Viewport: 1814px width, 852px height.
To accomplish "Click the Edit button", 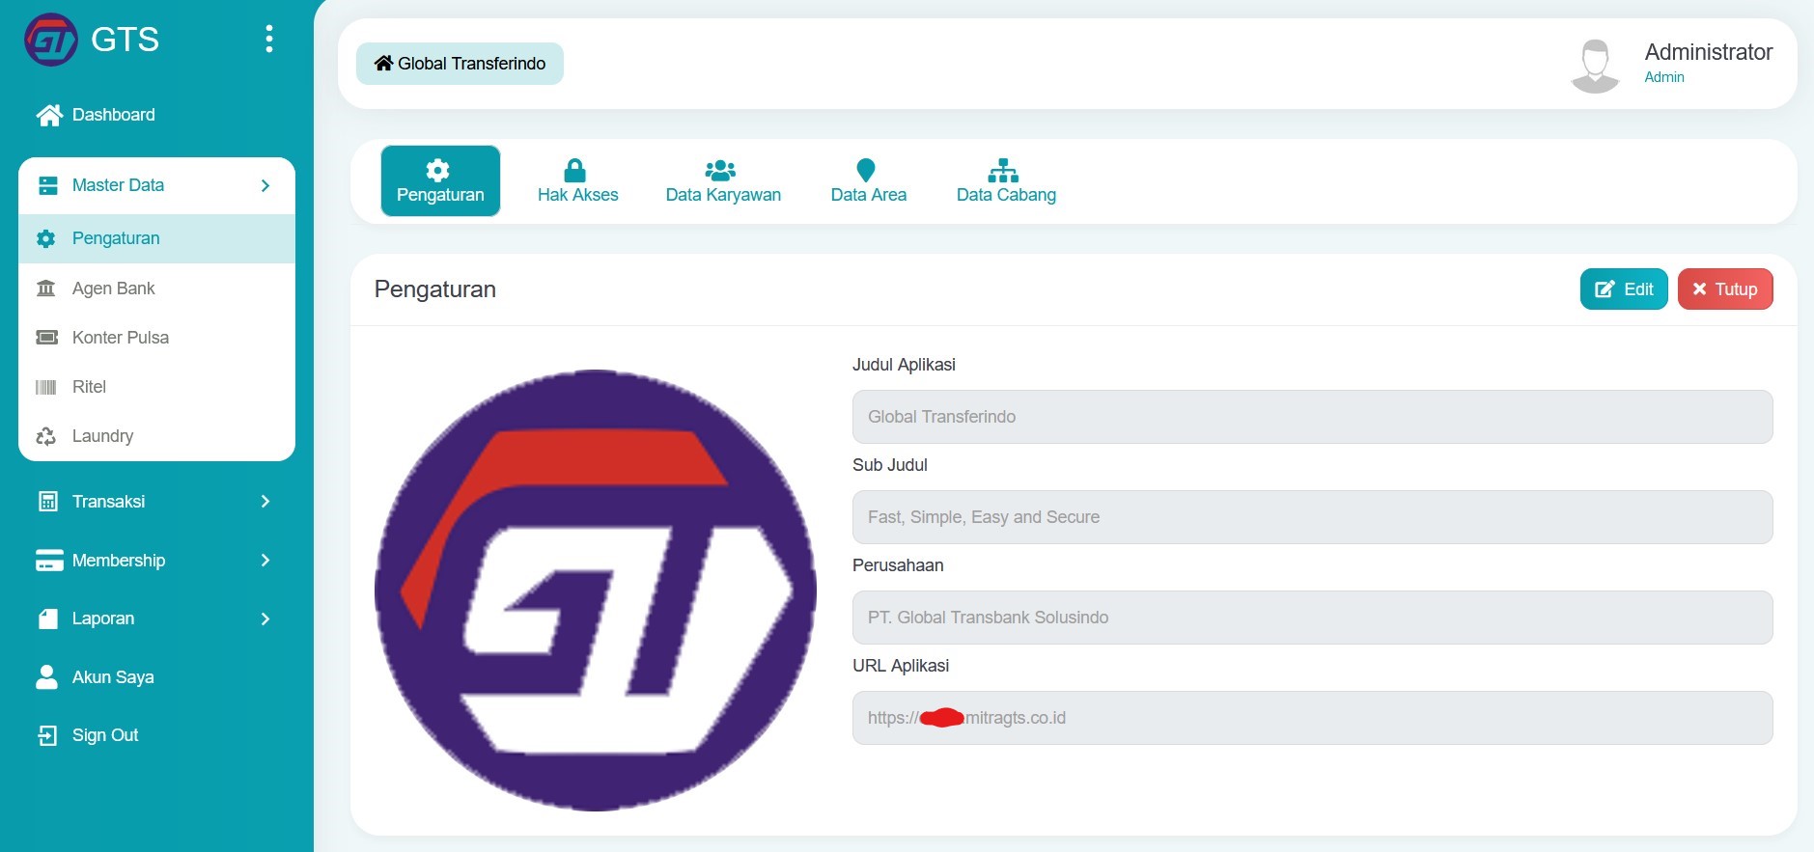I will point(1624,289).
